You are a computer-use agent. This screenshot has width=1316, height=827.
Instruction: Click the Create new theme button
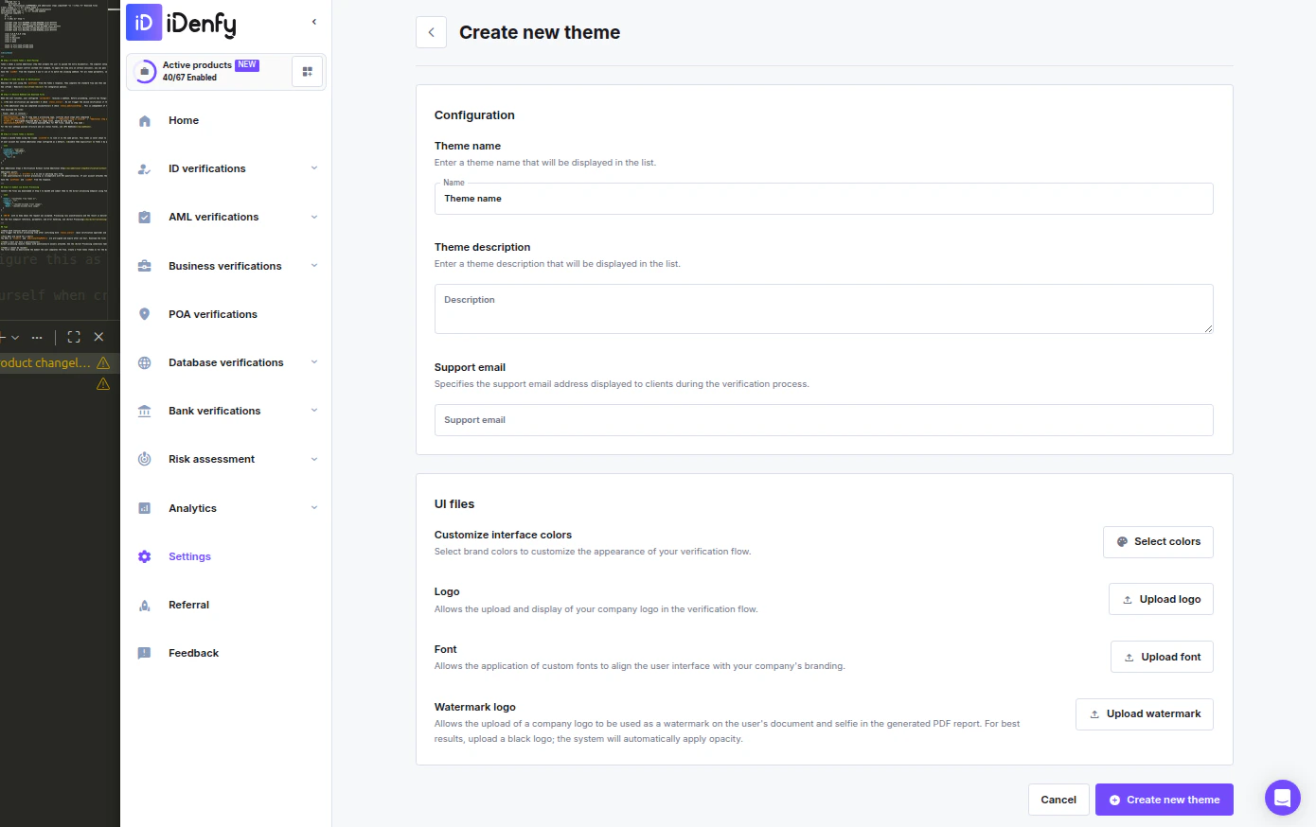tap(1165, 800)
